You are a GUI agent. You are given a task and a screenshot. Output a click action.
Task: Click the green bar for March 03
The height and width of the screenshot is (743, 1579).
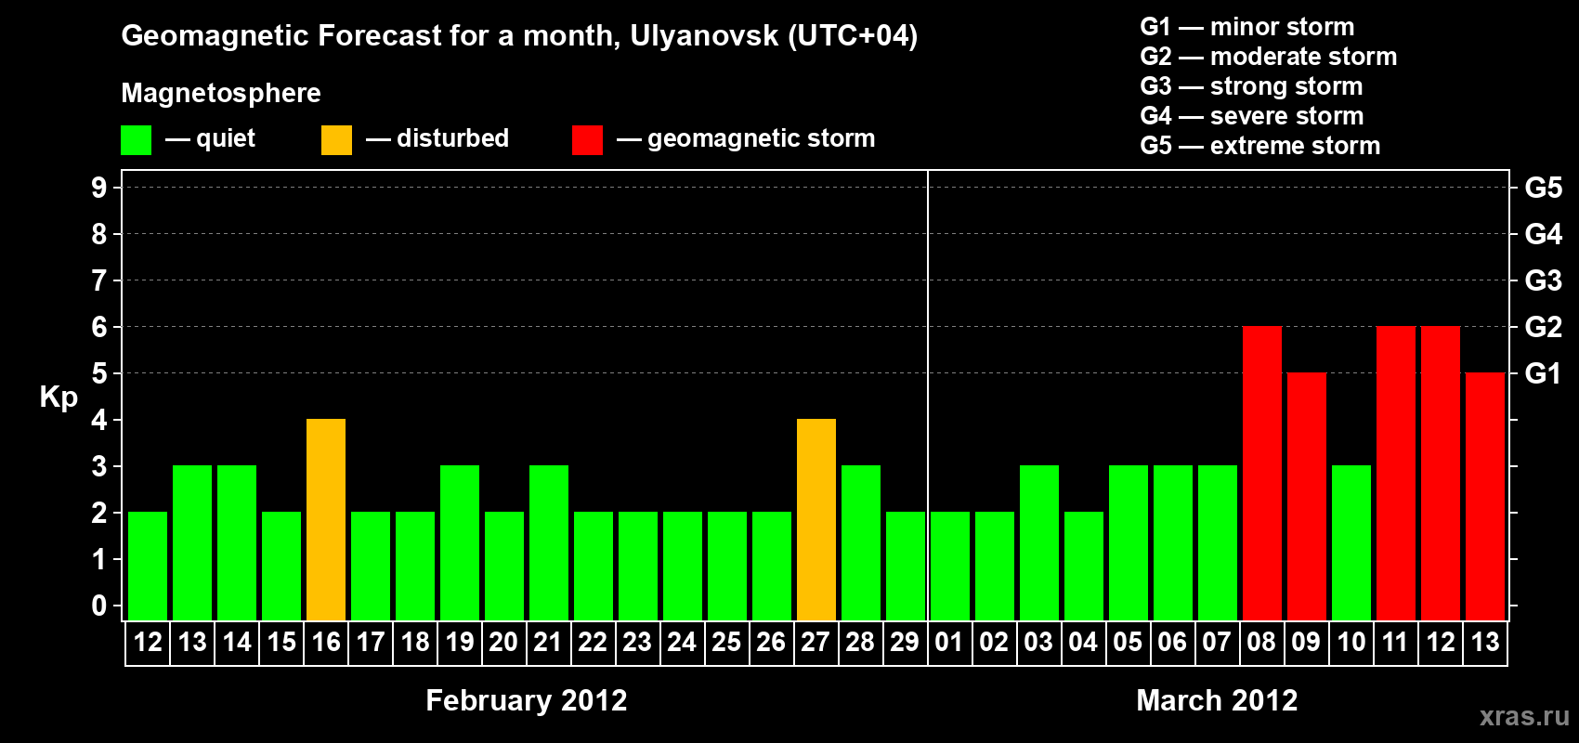[x=1039, y=543]
